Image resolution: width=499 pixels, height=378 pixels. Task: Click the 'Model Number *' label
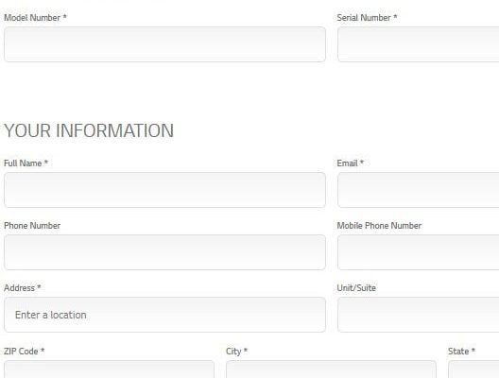point(35,18)
